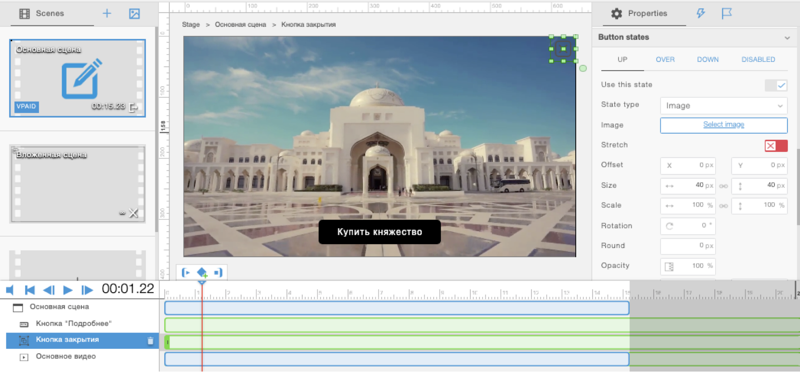Set the start marker bracket on timeline
This screenshot has width=800, height=372.
pos(186,273)
